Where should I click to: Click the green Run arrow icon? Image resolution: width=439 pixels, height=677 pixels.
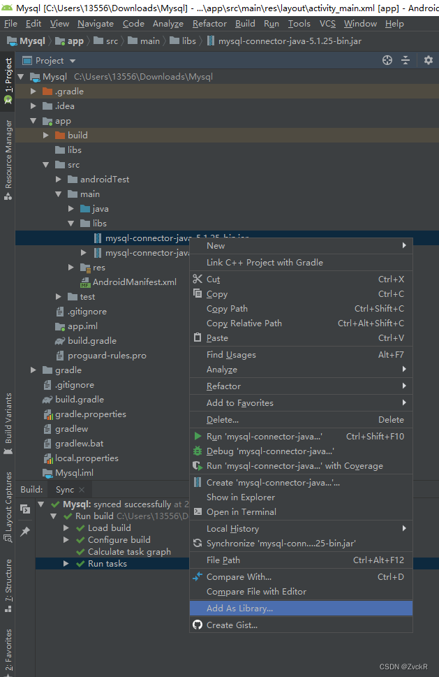pos(198,436)
